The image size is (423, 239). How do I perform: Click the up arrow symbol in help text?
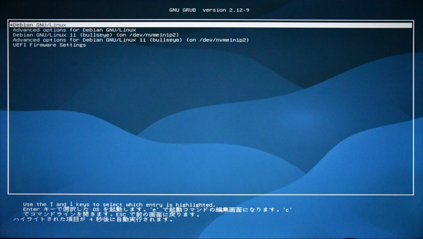[52, 205]
